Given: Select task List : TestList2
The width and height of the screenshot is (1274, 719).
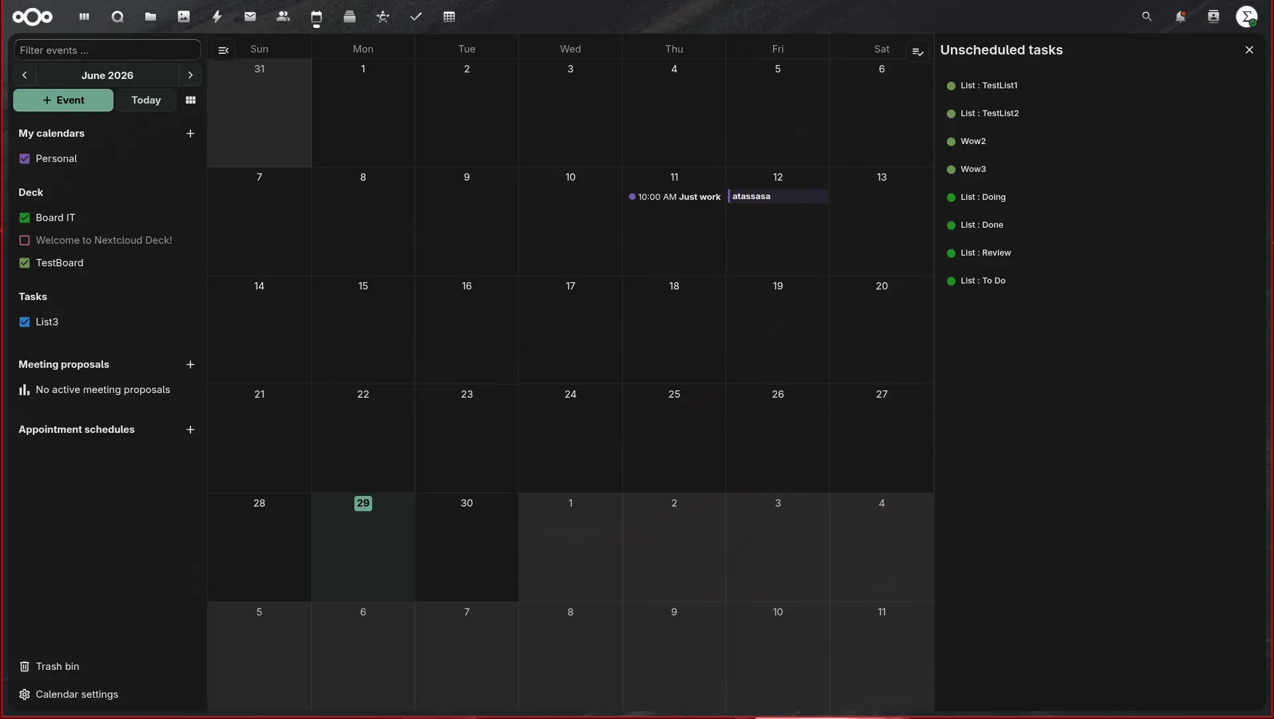Looking at the screenshot, I should point(989,114).
